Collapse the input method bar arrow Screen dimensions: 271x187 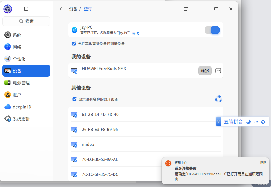click(x=218, y=122)
